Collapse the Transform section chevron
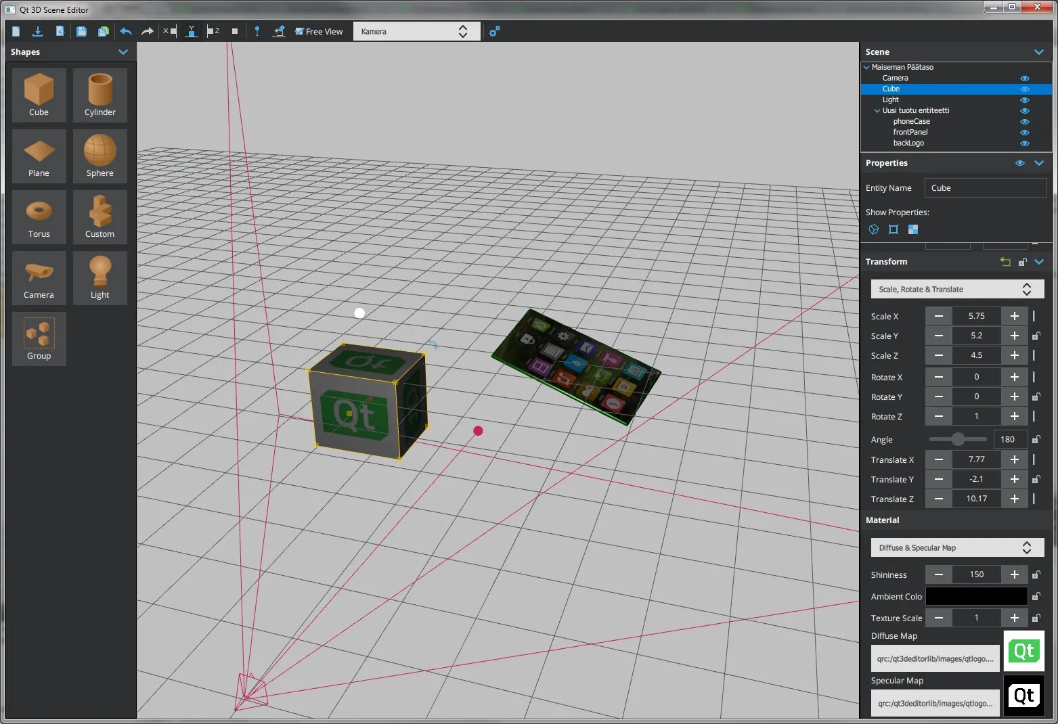Screen dimensions: 1058x724 pos(1039,262)
